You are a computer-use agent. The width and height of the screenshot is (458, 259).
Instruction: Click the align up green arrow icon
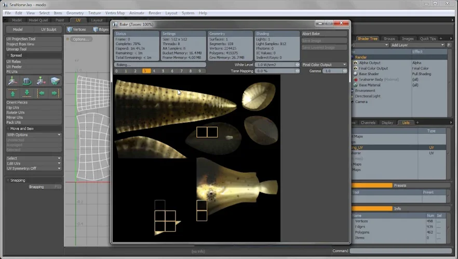[12, 93]
